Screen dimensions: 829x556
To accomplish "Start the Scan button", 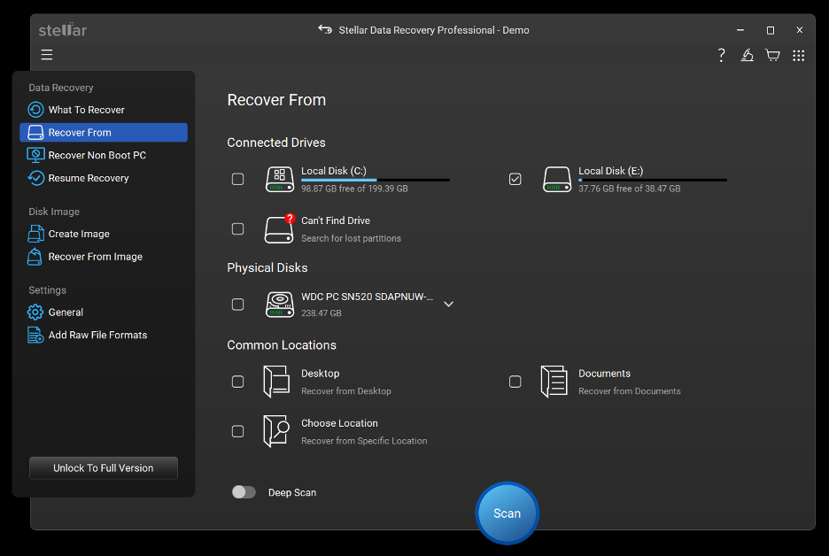I will point(507,514).
